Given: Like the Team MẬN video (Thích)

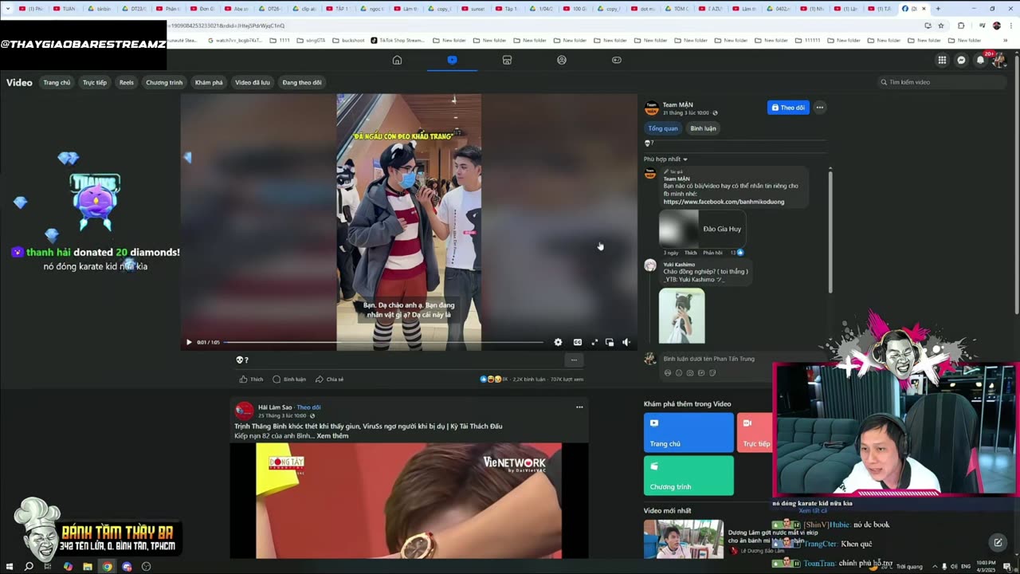Looking at the screenshot, I should [x=251, y=379].
